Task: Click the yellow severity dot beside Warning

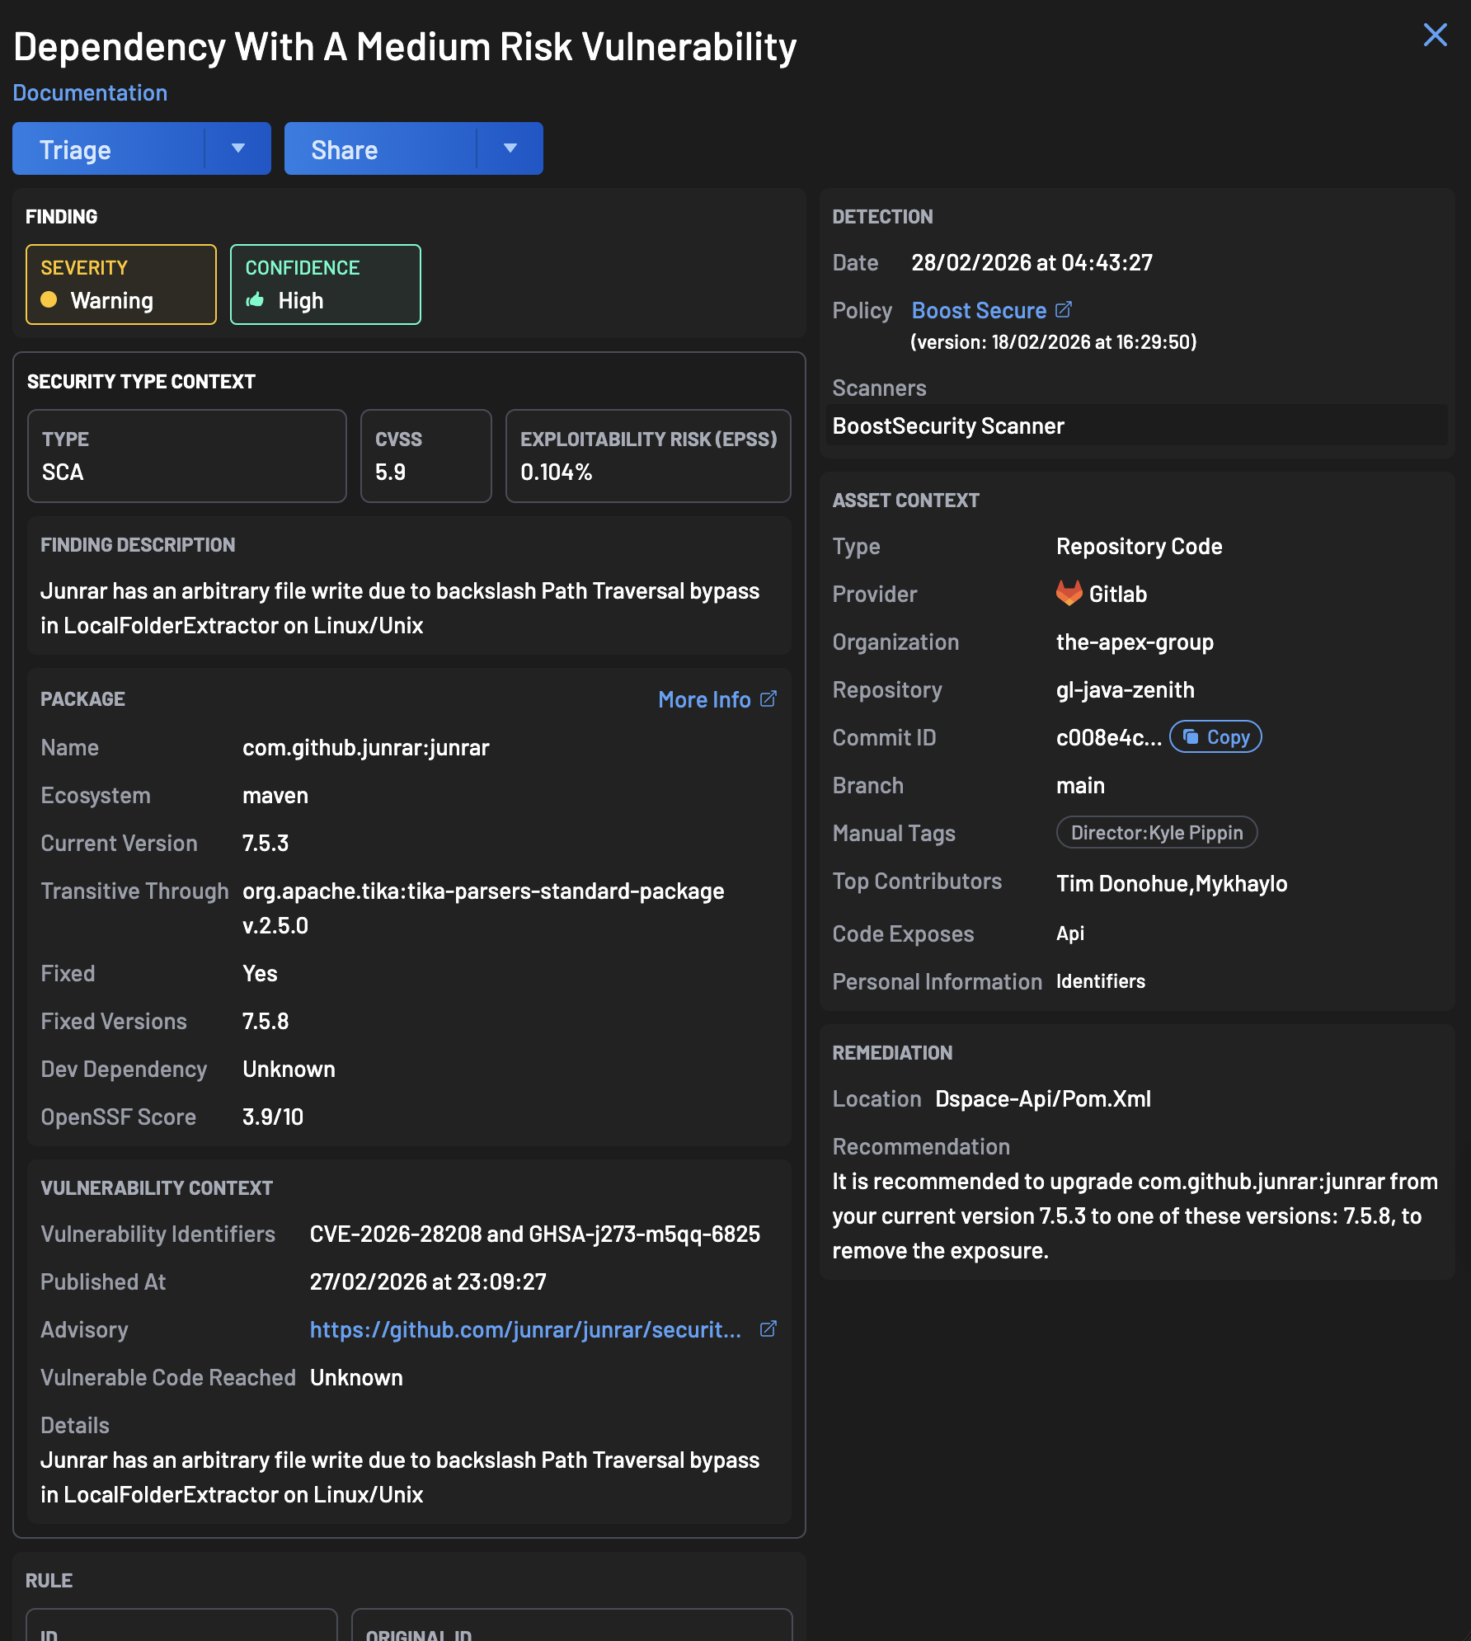Action: tap(49, 301)
